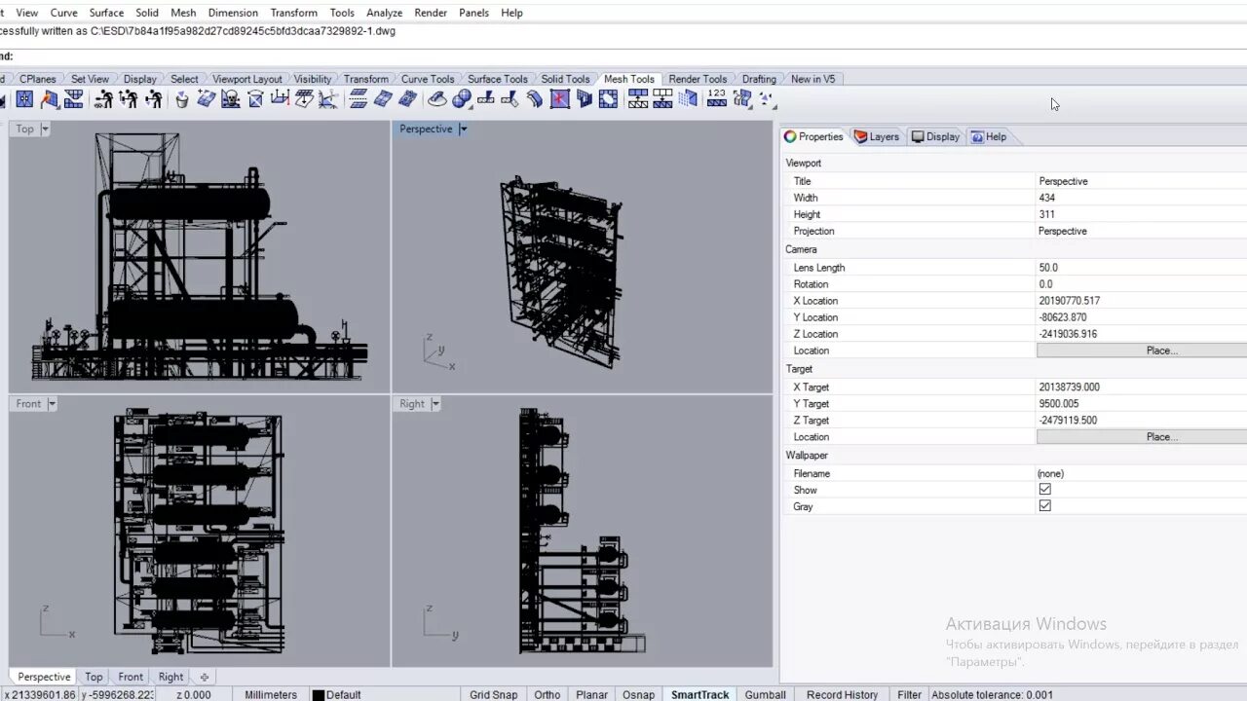The width and height of the screenshot is (1247, 701).
Task: Click the X Target value field
Action: click(1142, 387)
